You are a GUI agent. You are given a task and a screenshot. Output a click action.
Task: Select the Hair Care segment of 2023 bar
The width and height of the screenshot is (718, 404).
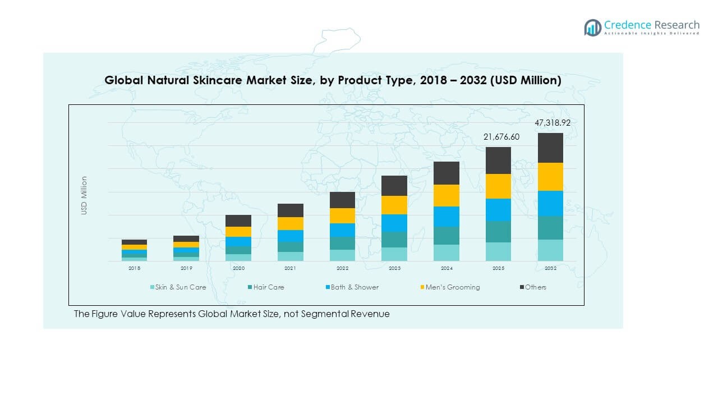(x=394, y=240)
